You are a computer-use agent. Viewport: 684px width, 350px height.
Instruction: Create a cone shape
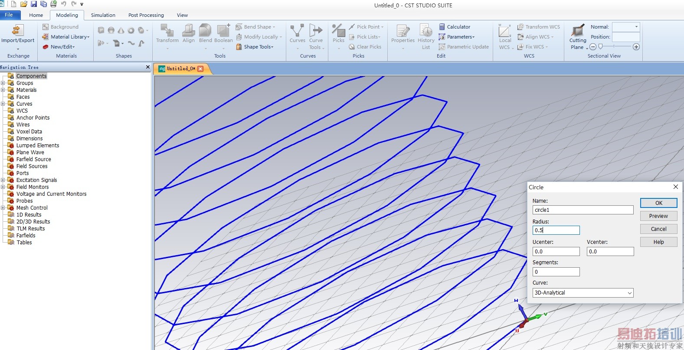pyautogui.click(x=121, y=30)
